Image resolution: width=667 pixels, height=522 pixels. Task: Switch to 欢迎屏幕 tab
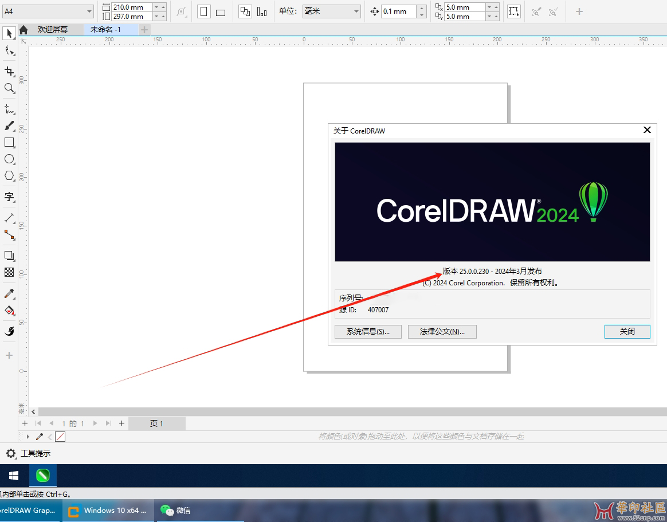[x=53, y=29]
